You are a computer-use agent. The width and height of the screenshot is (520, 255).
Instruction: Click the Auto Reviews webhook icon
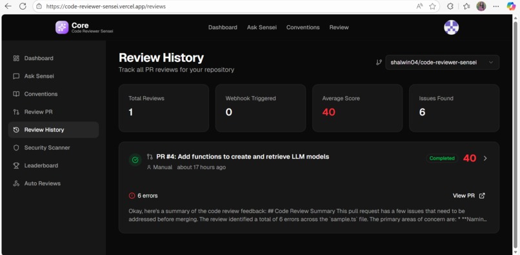[x=16, y=183]
